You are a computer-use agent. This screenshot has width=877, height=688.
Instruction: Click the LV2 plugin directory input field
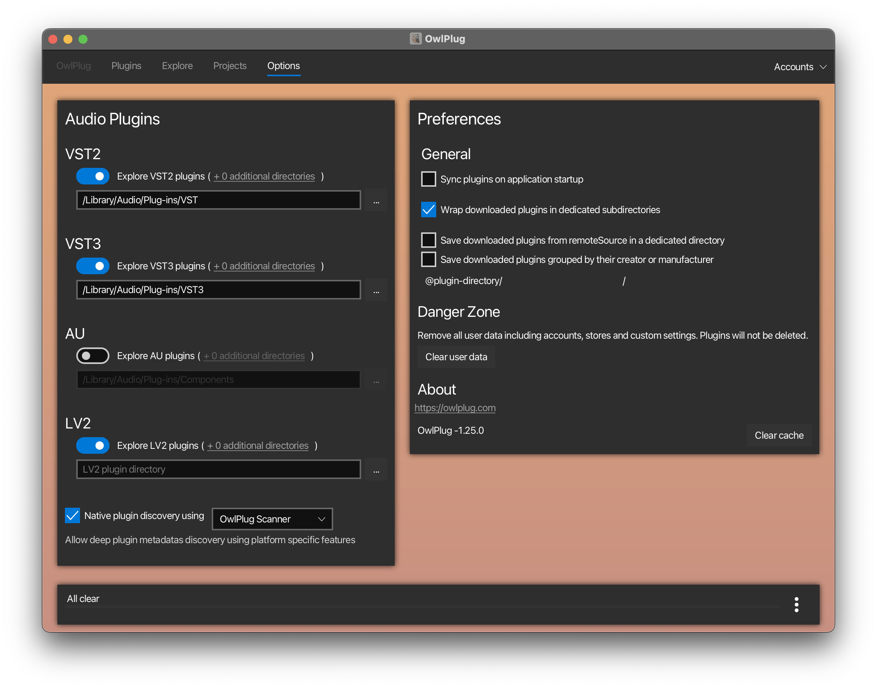pyautogui.click(x=218, y=469)
